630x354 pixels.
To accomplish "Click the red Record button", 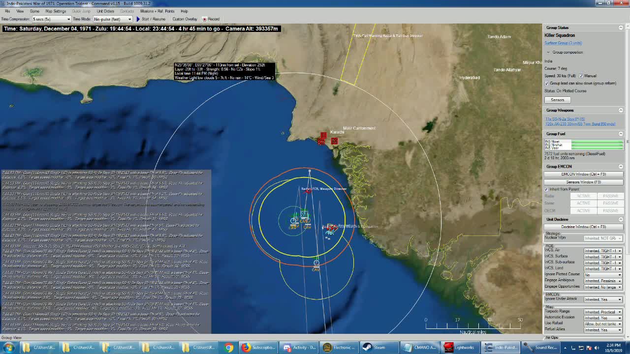I will point(211,19).
